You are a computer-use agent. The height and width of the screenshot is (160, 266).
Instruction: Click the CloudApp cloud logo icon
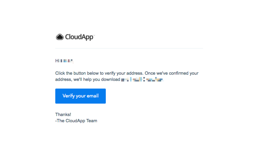[x=60, y=37]
